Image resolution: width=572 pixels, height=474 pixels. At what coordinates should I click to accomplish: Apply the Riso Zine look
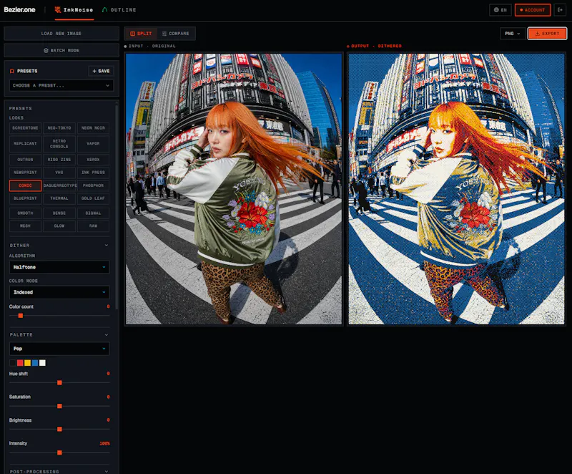59,160
